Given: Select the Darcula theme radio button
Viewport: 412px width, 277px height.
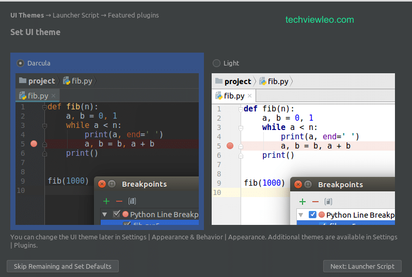Looking at the screenshot, I should pyautogui.click(x=20, y=63).
